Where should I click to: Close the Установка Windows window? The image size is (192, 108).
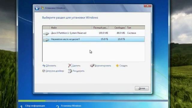coord(148,6)
